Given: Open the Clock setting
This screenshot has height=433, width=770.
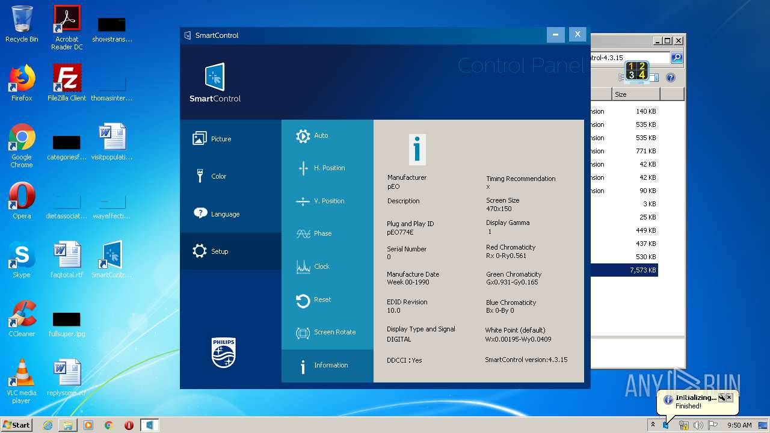Looking at the screenshot, I should pos(327,267).
